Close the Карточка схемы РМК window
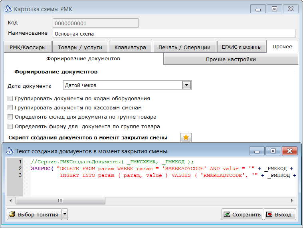 click(x=291, y=9)
